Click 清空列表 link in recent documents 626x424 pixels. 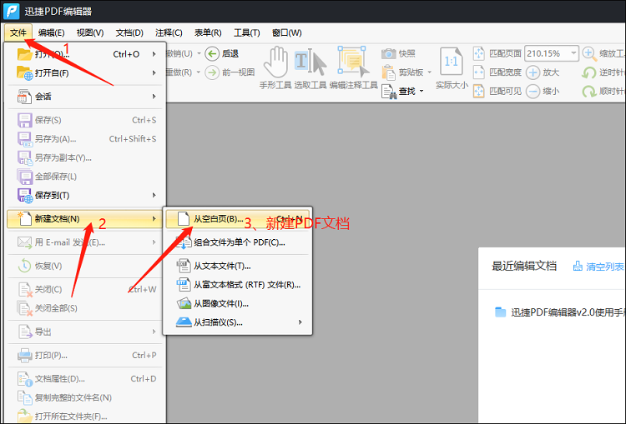(x=598, y=267)
